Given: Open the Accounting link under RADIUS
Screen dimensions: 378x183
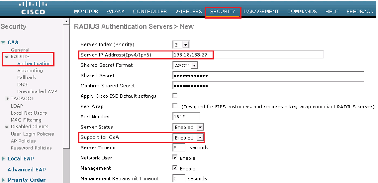Looking at the screenshot, I should tap(30, 70).
